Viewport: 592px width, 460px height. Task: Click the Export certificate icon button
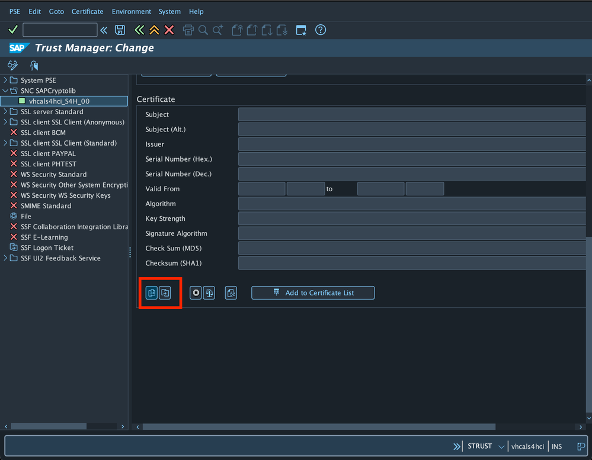165,293
